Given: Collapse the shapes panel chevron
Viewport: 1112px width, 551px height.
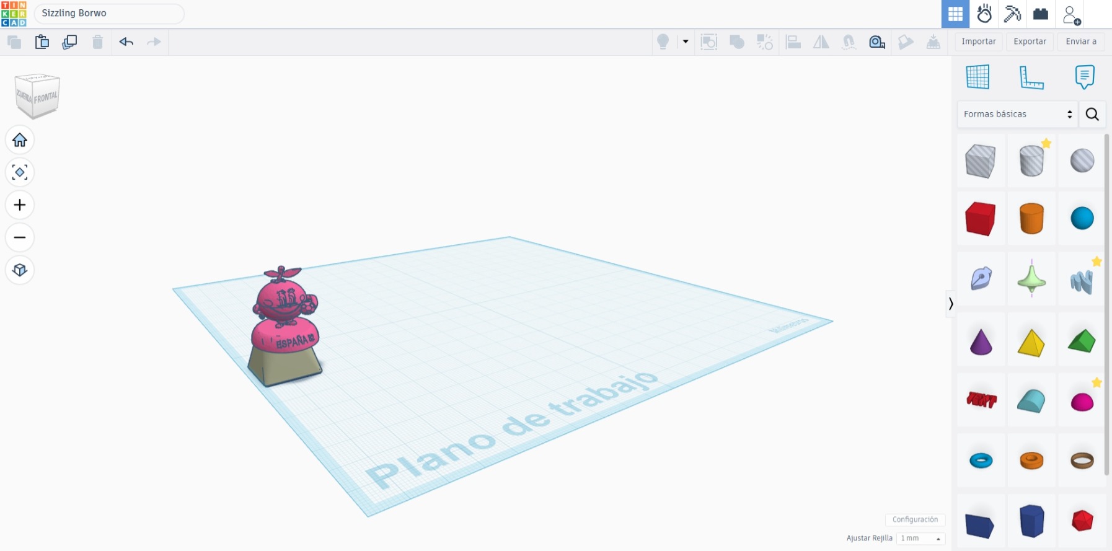Looking at the screenshot, I should (x=950, y=304).
